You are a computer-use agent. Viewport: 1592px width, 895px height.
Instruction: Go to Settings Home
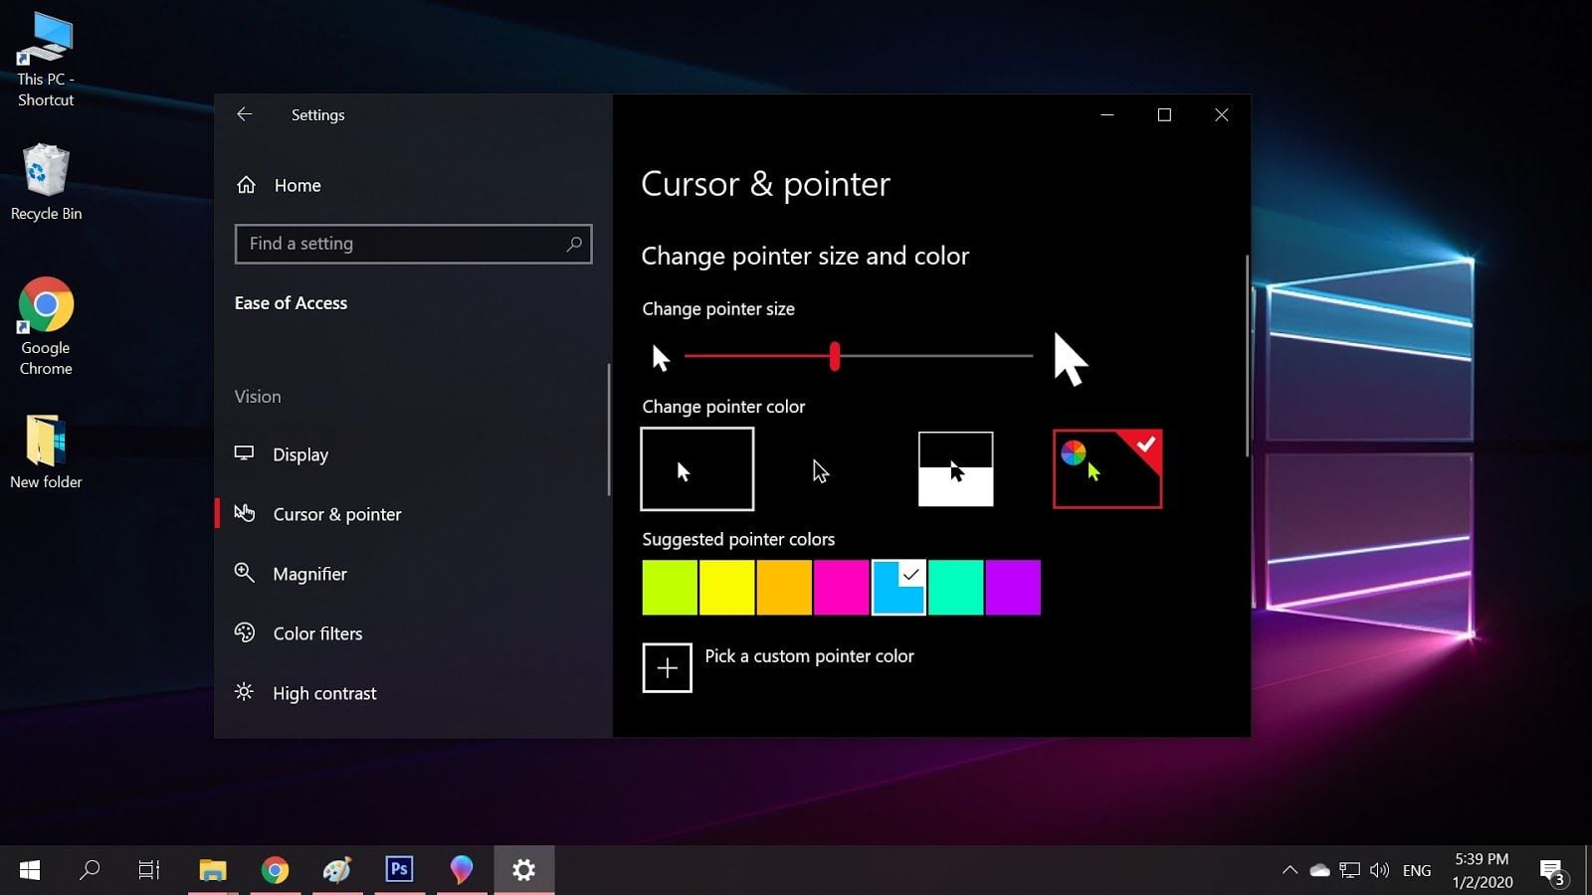pyautogui.click(x=297, y=185)
